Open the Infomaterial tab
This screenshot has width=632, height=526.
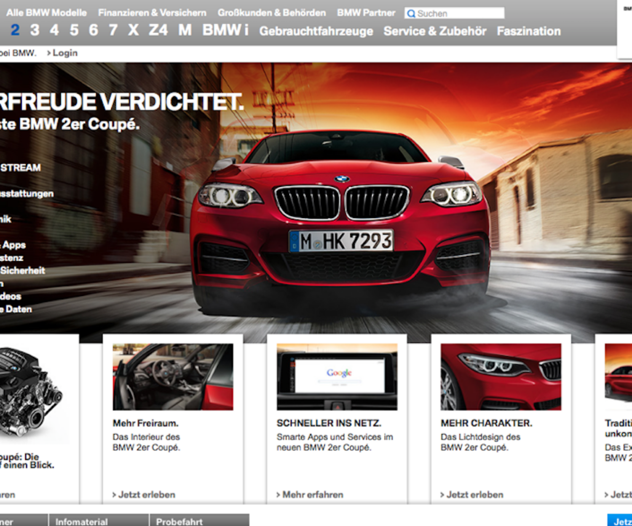82,522
